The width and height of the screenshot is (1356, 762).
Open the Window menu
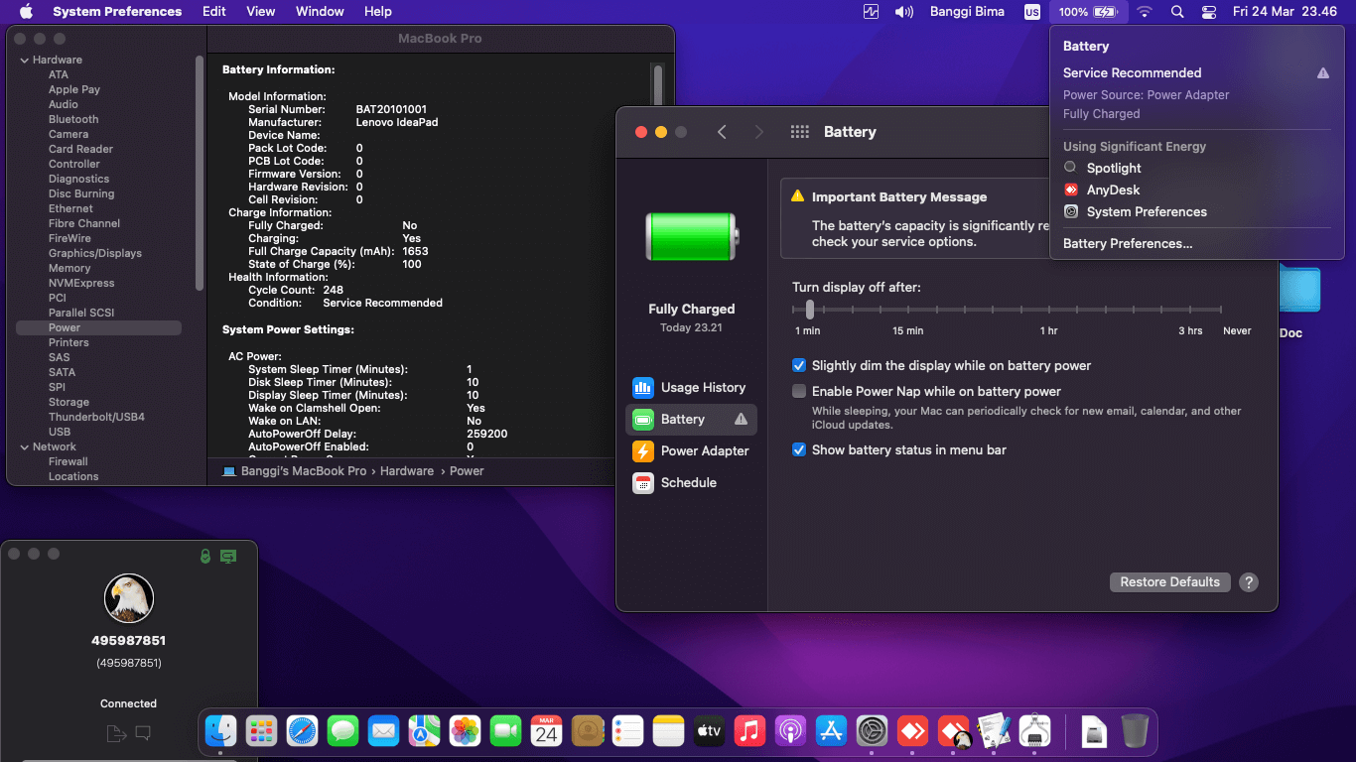tap(320, 12)
